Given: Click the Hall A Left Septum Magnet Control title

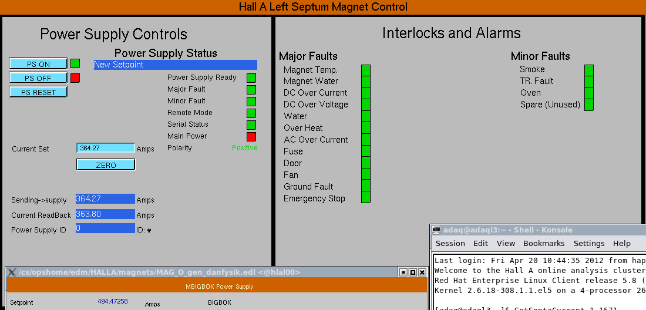Looking at the screenshot, I should click(x=323, y=6).
